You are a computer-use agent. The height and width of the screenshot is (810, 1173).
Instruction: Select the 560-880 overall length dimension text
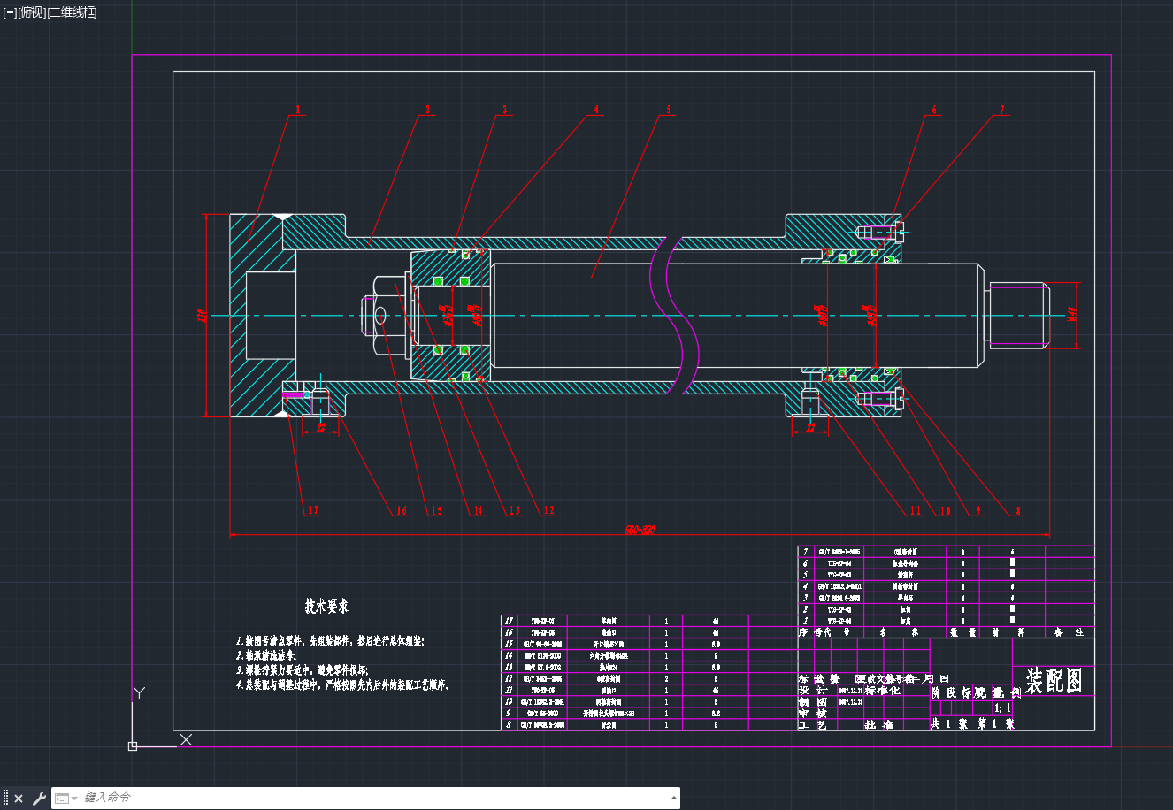tap(640, 530)
